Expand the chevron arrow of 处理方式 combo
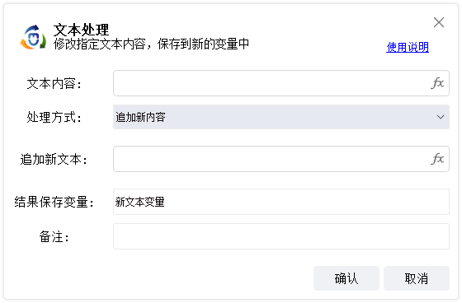 (x=441, y=117)
